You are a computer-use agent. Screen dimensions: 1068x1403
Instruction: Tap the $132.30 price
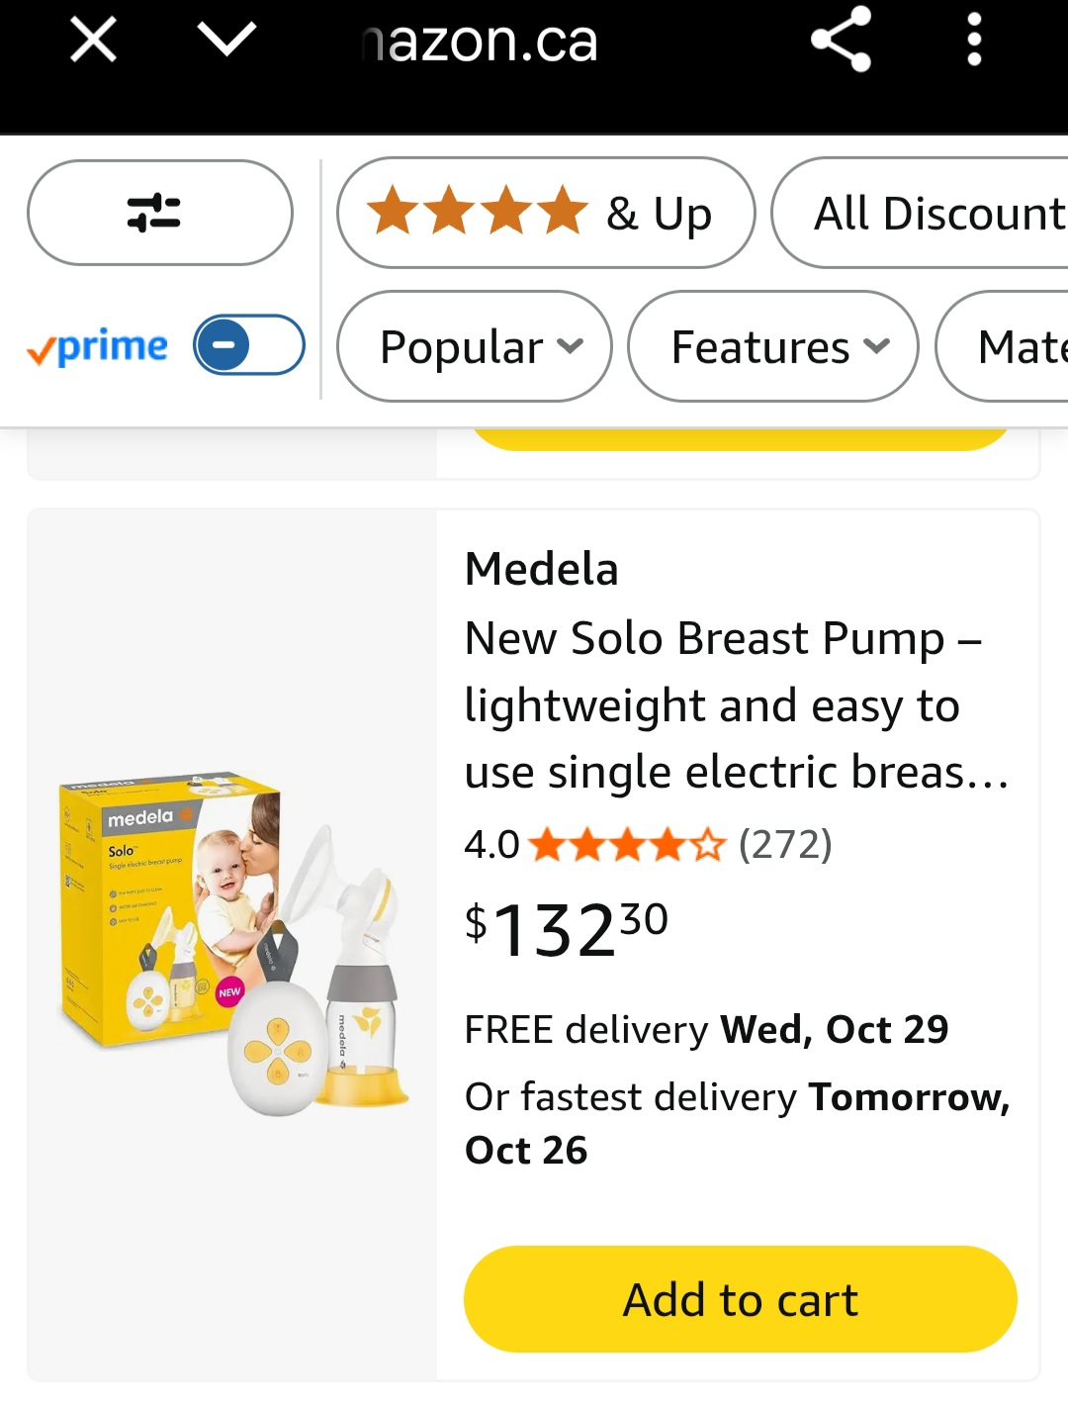567,928
